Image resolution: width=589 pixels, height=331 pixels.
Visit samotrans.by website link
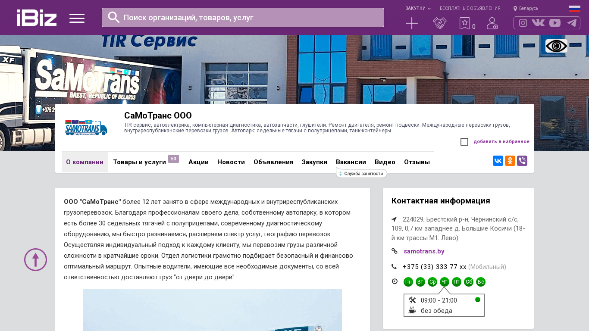pos(424,251)
